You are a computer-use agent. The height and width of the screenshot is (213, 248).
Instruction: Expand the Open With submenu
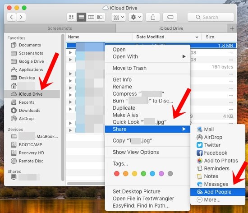[147, 57]
